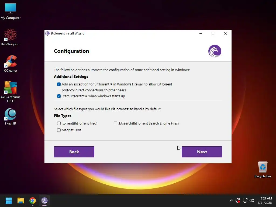
Task: Uncheck Start BitTorrent when windows starts up
Action: (x=59, y=96)
